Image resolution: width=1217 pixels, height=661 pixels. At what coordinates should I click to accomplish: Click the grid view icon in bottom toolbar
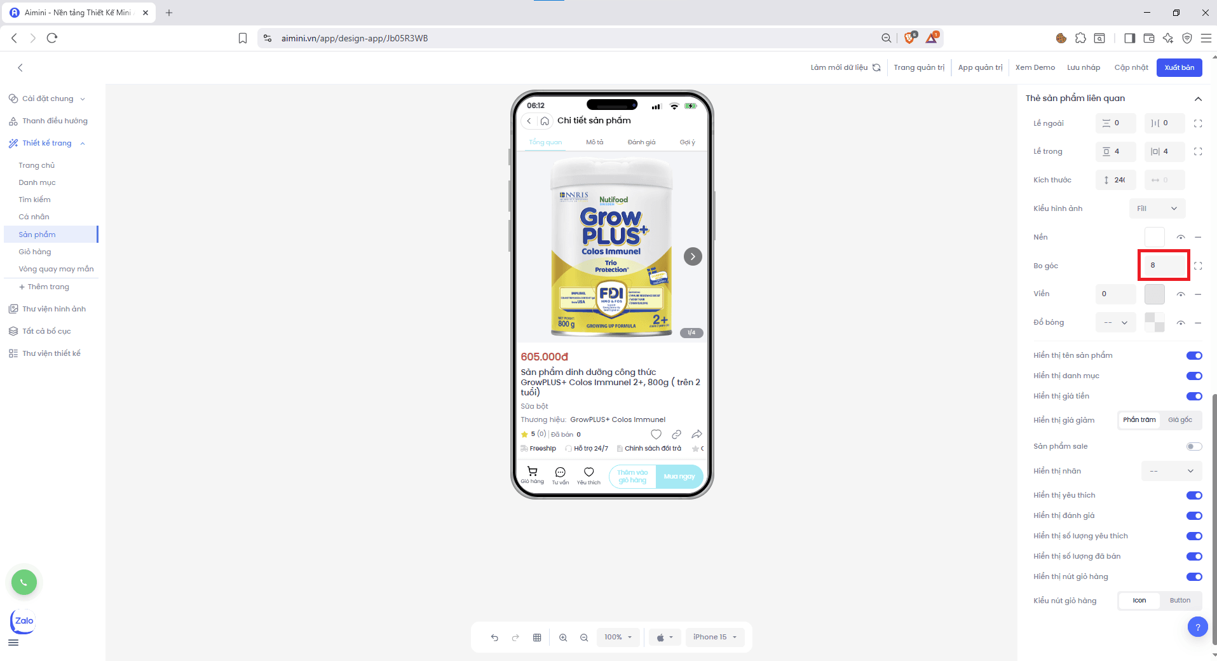(537, 637)
